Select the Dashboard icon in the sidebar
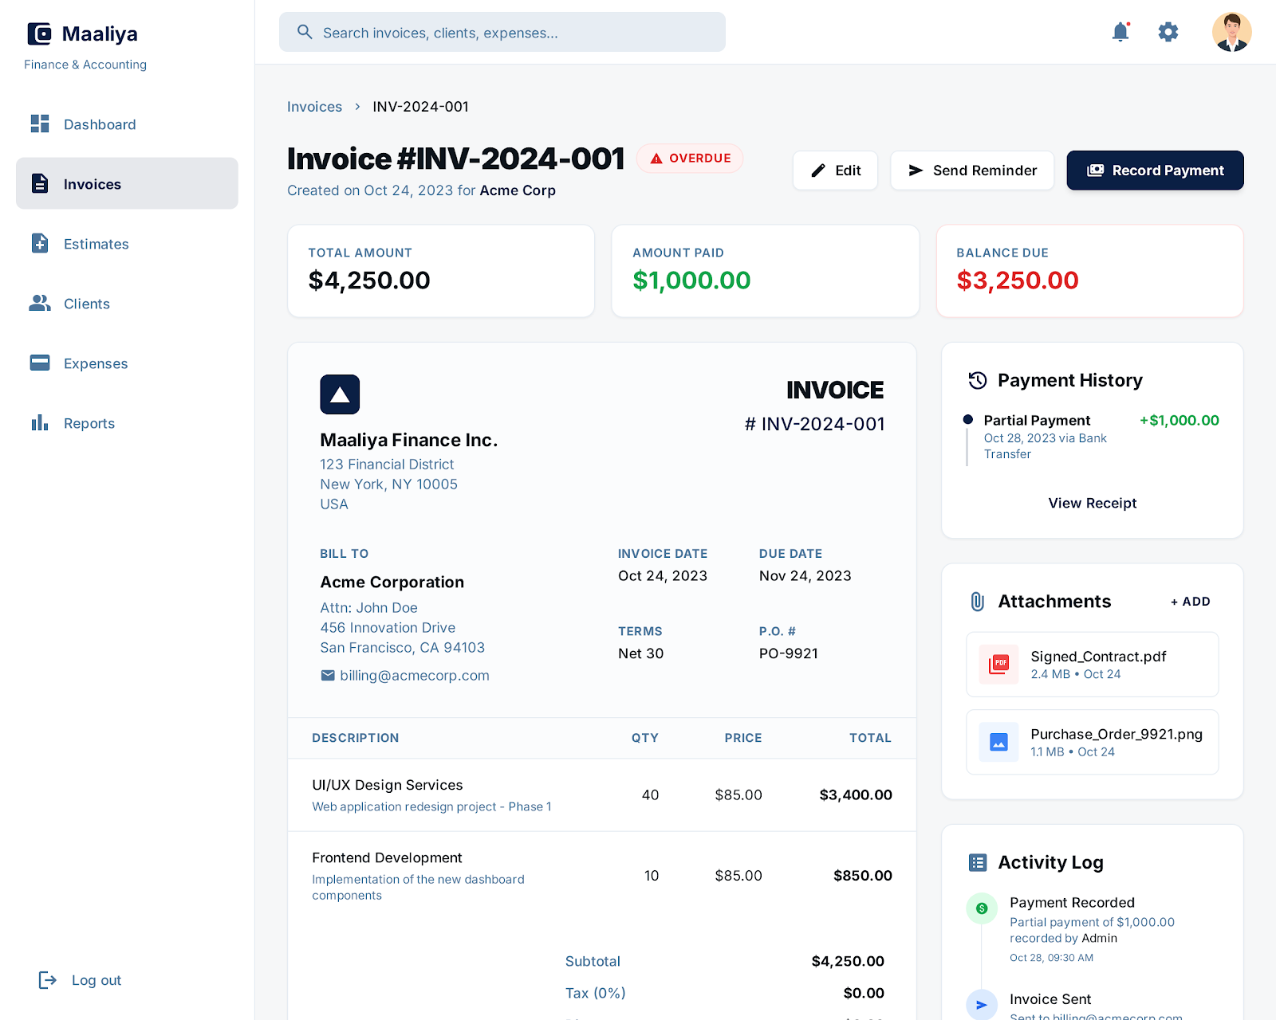 click(x=39, y=124)
